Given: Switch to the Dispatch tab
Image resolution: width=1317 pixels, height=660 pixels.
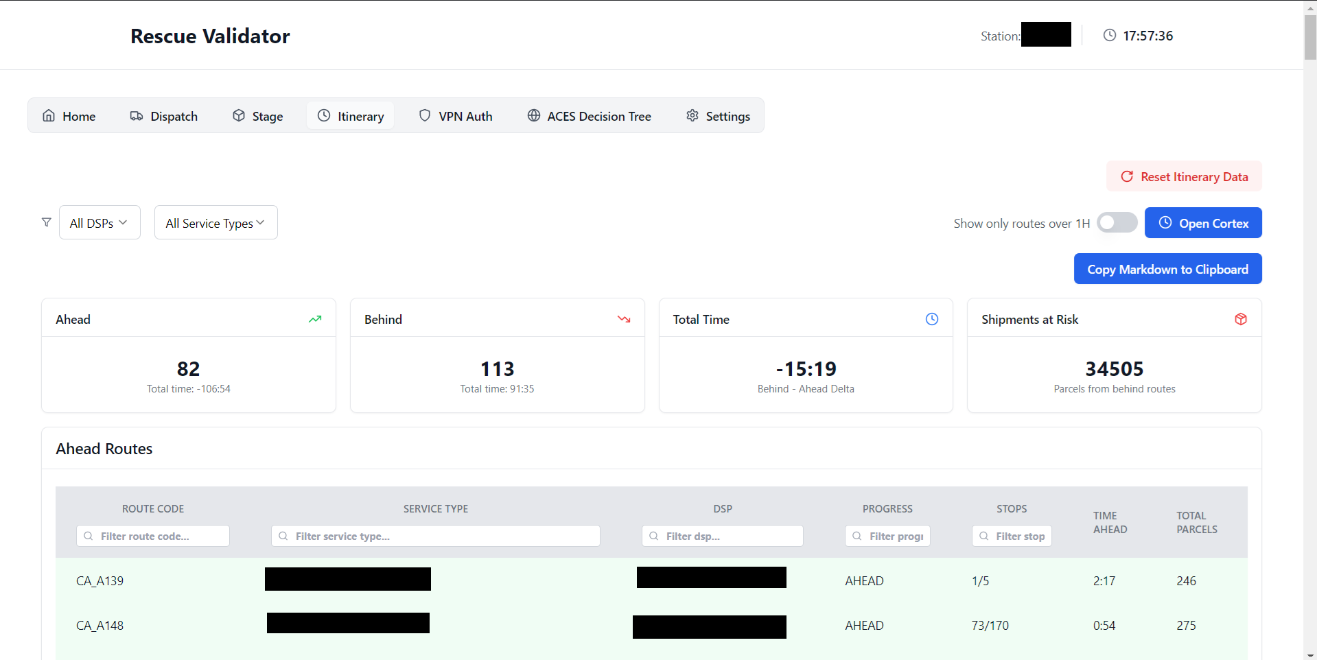Looking at the screenshot, I should point(164,116).
